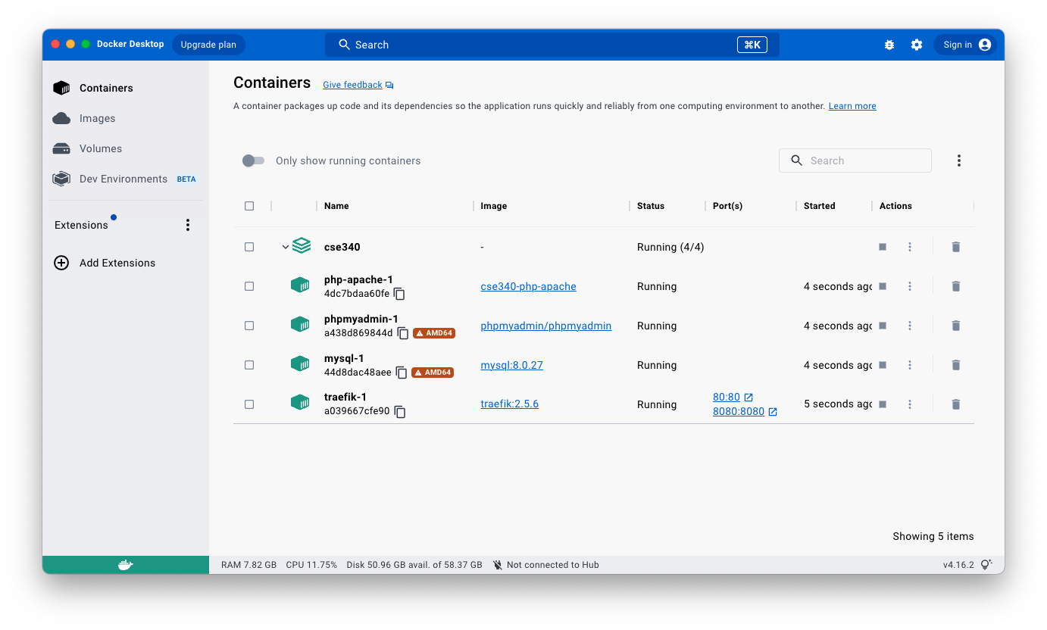1047x630 pixels.
Task: Open more actions for cse340
Action: point(910,247)
